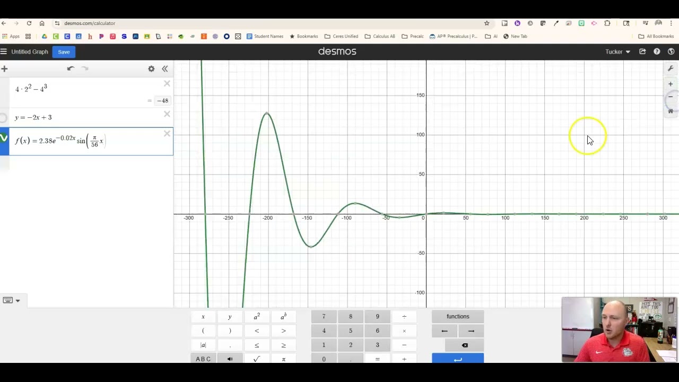This screenshot has width=679, height=382.
Task: Open the keypad options dropdown arrow
Action: [18, 301]
